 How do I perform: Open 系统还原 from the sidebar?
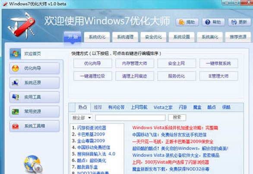(35, 83)
